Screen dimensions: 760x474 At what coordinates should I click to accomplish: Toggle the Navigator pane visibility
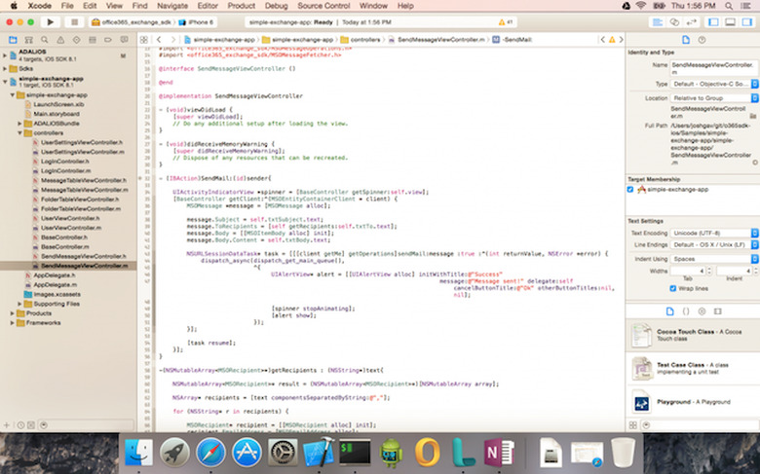click(713, 22)
